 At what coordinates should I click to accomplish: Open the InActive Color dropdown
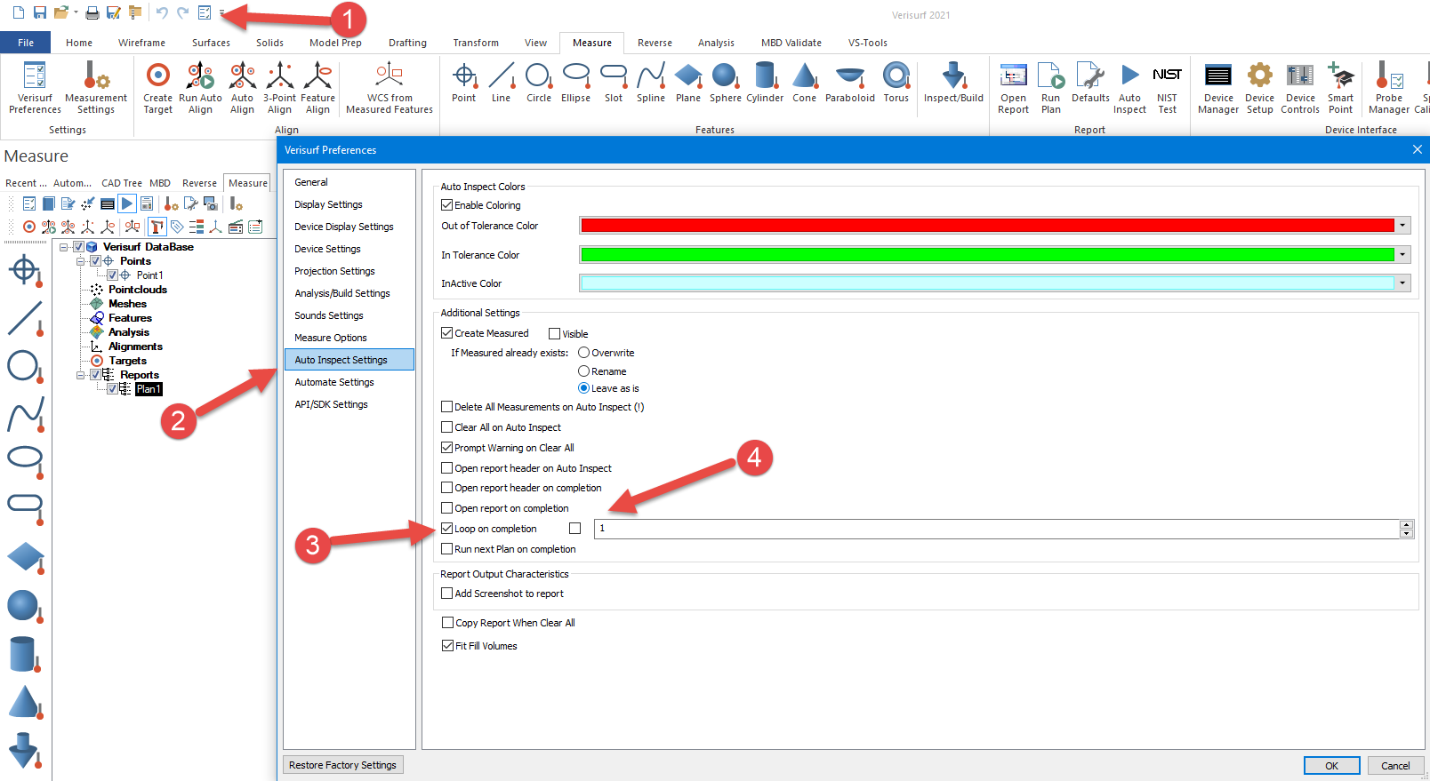(1402, 283)
